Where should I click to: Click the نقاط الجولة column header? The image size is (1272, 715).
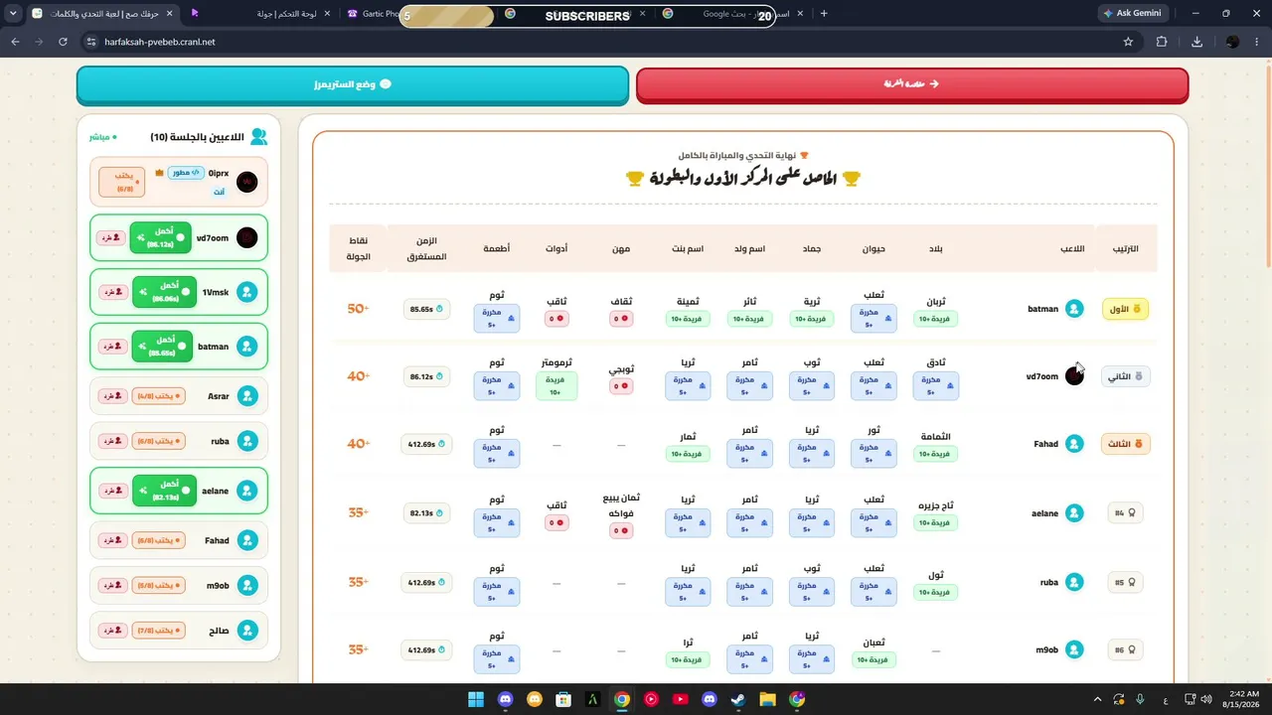tap(358, 248)
